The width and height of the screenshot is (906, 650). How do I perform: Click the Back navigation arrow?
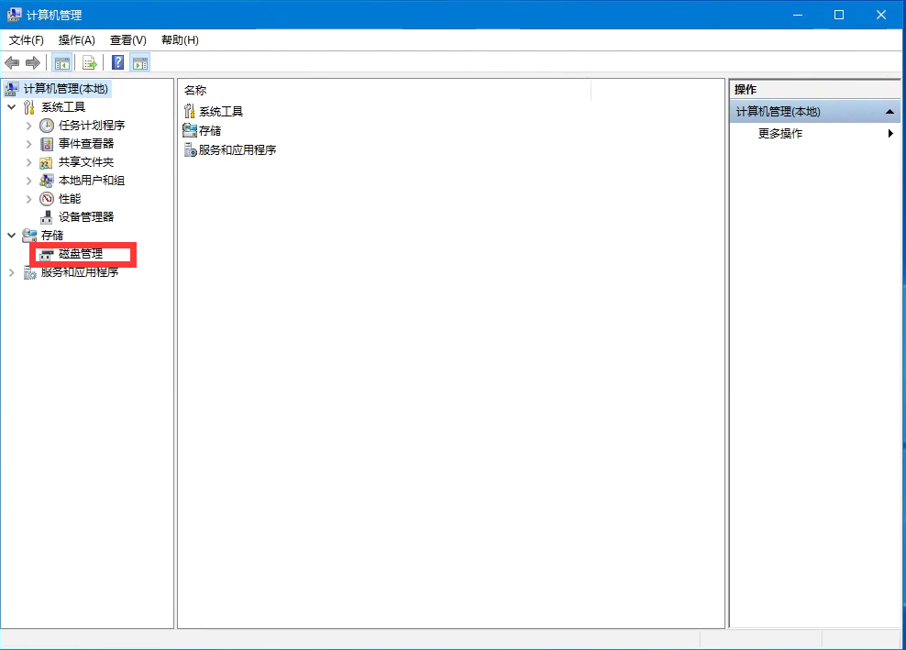point(11,62)
